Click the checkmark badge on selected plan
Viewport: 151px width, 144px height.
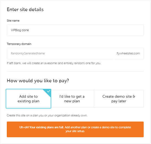coord(48,92)
